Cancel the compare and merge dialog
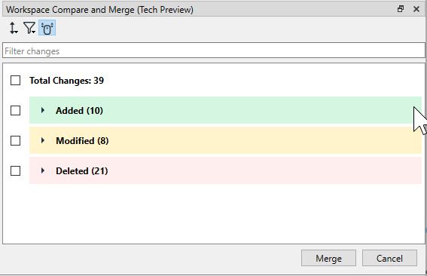The width and height of the screenshot is (427, 276). pyautogui.click(x=389, y=258)
